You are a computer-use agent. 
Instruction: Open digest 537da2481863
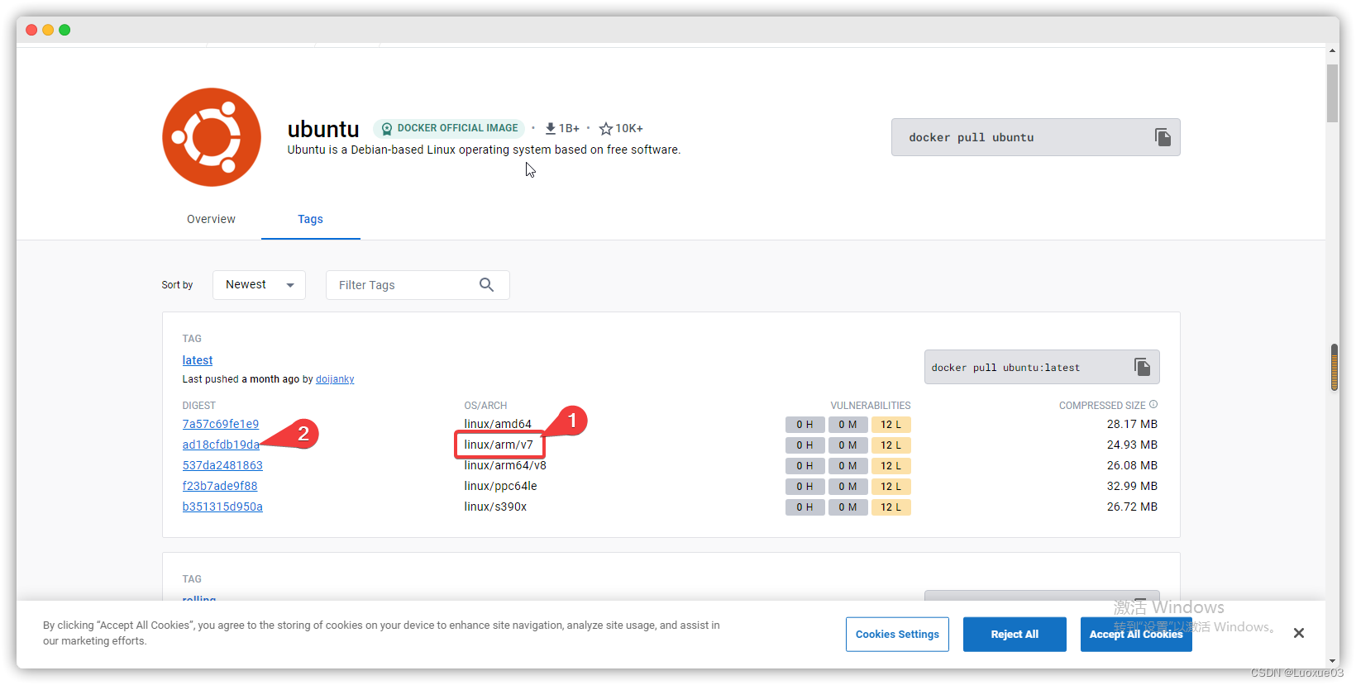[222, 465]
